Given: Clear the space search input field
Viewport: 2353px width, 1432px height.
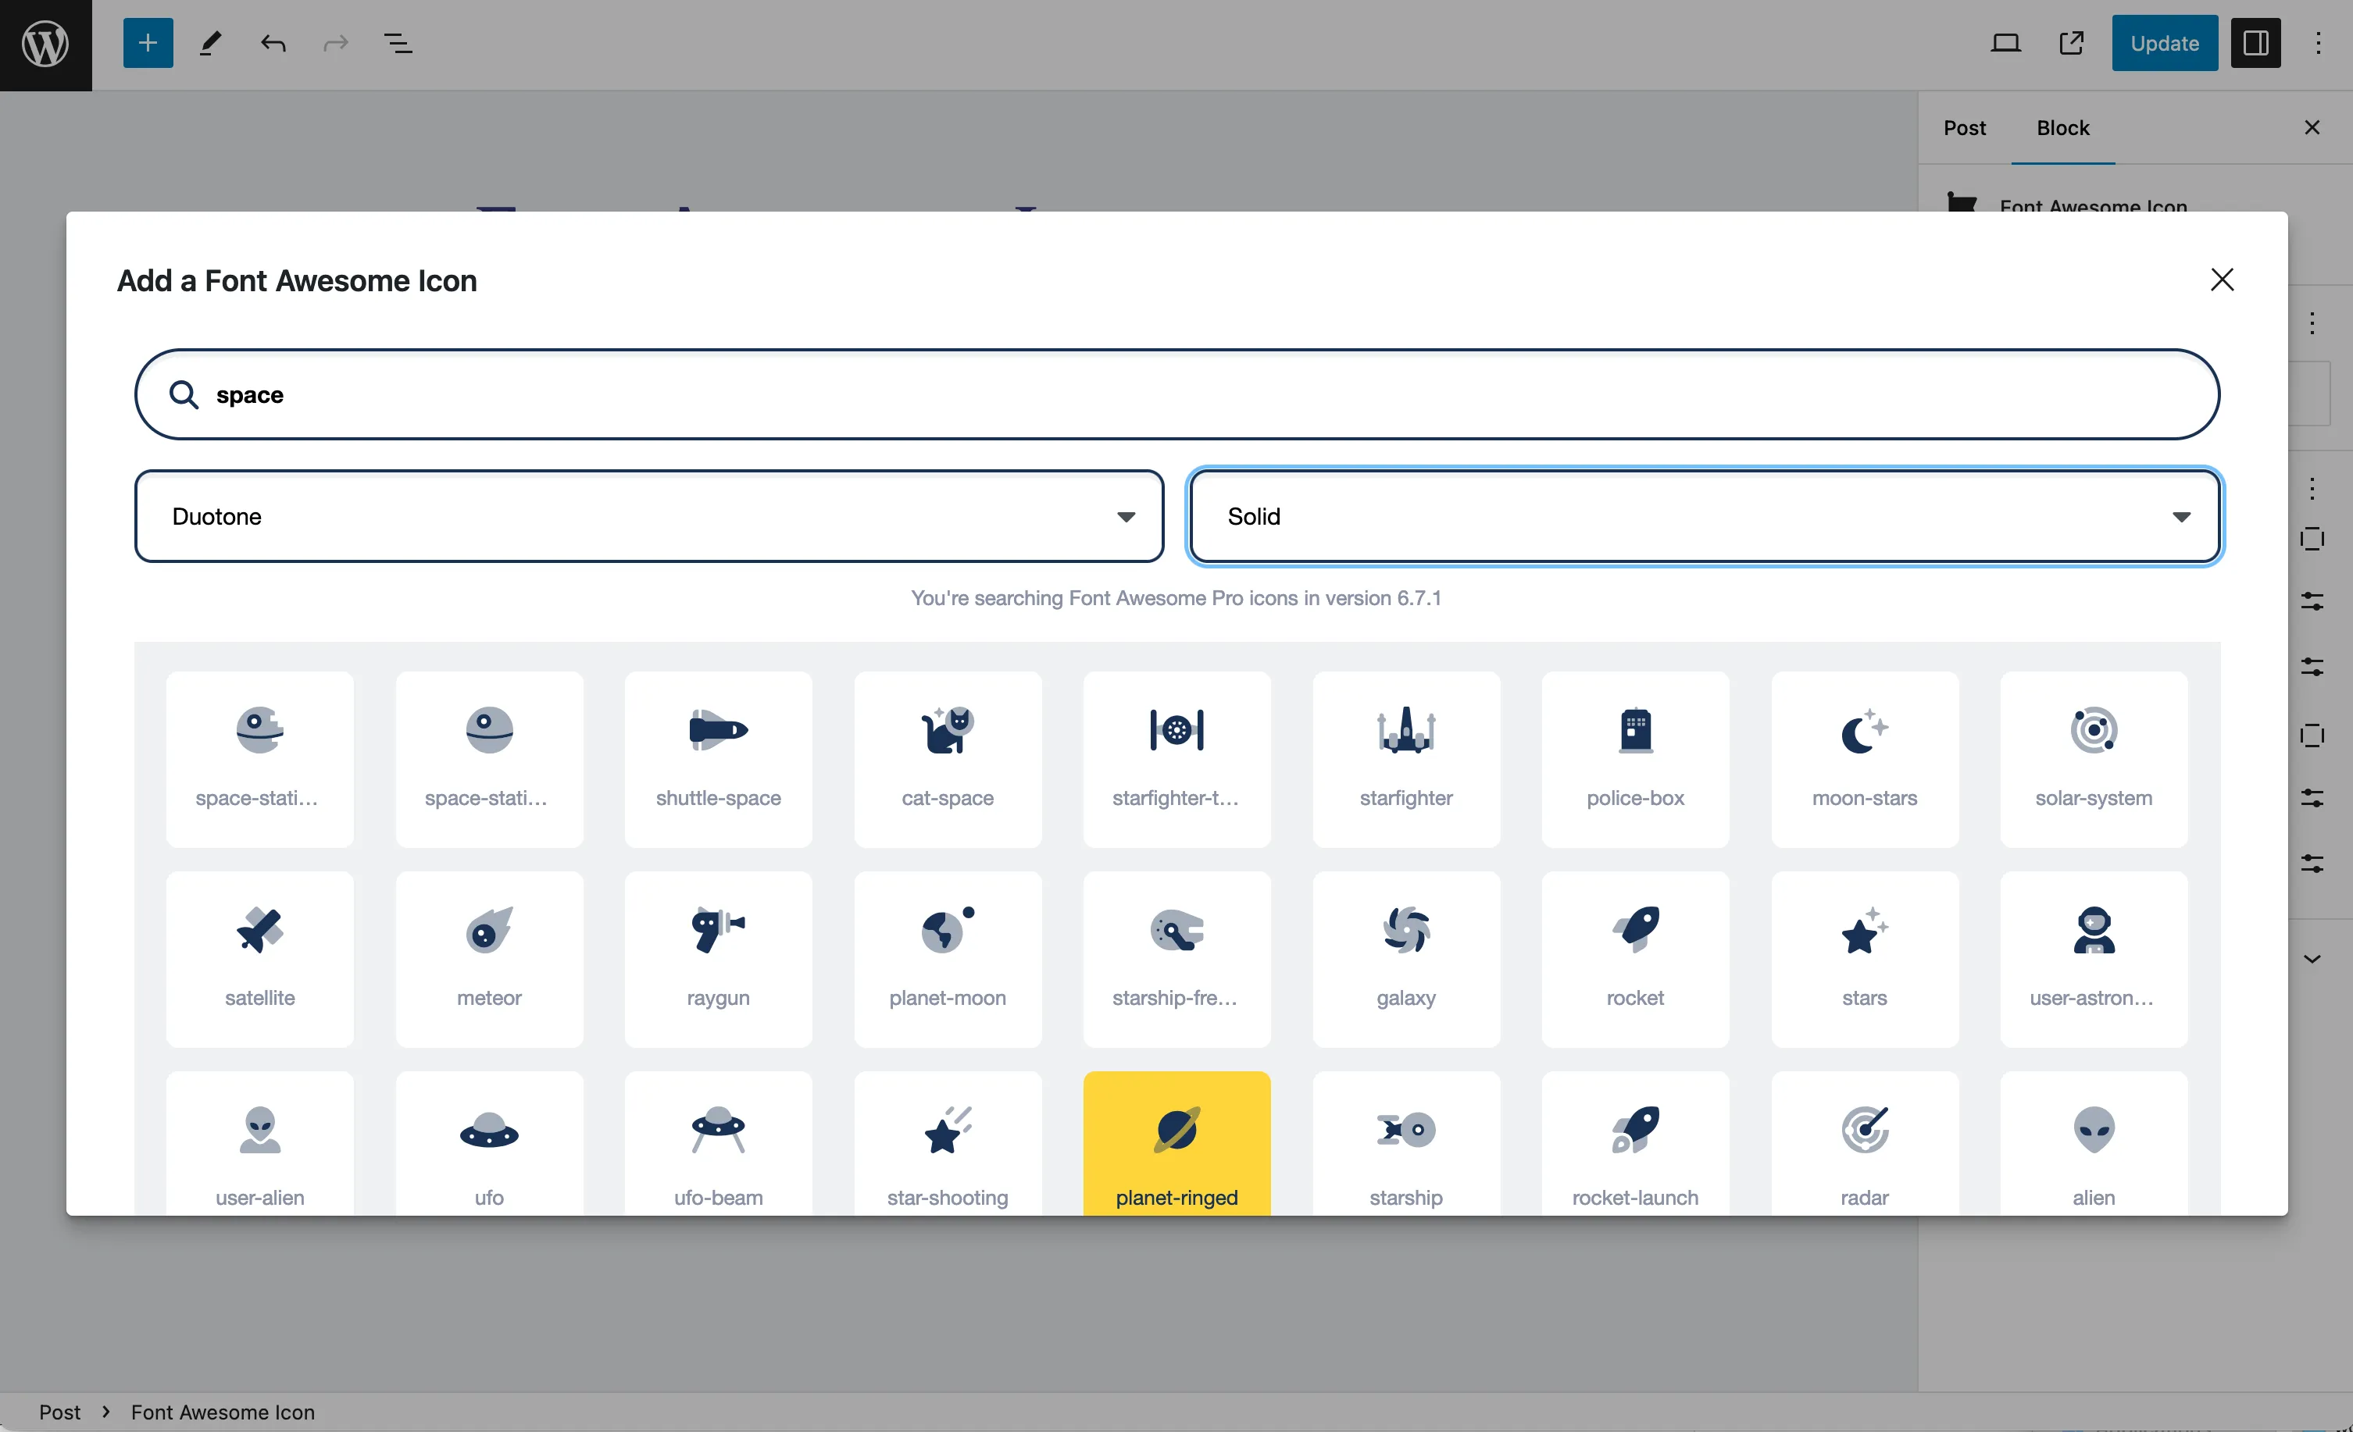Looking at the screenshot, I should click(x=1176, y=394).
